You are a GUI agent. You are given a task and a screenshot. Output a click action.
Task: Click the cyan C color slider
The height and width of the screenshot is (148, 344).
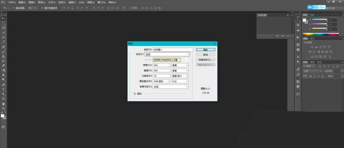pos(320,20)
